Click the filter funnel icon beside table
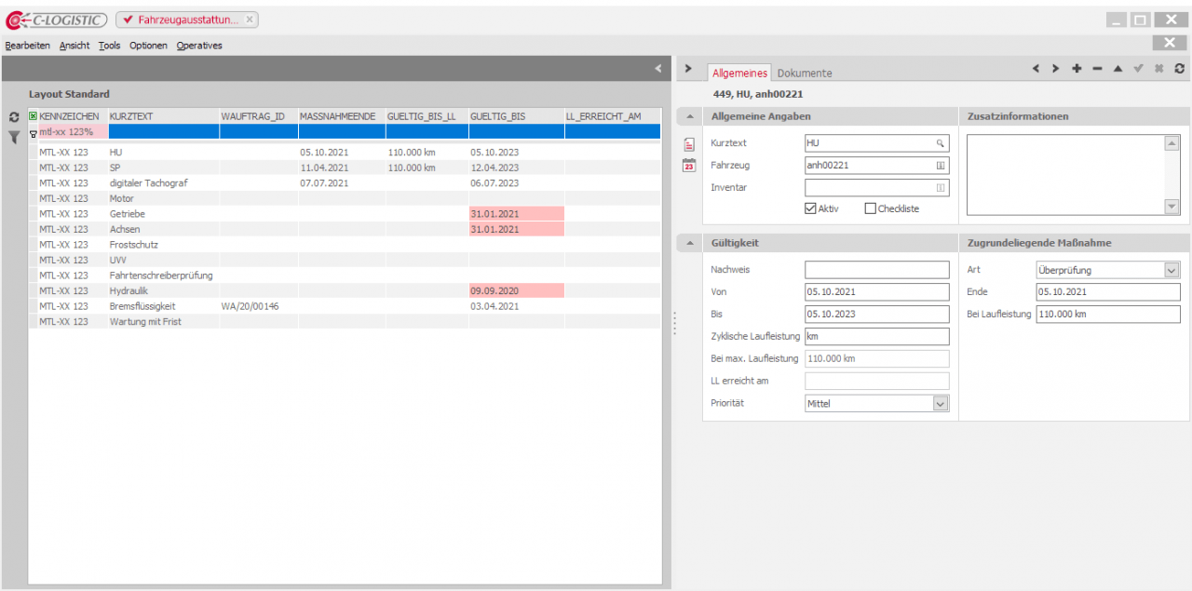The width and height of the screenshot is (1192, 591). [x=14, y=138]
